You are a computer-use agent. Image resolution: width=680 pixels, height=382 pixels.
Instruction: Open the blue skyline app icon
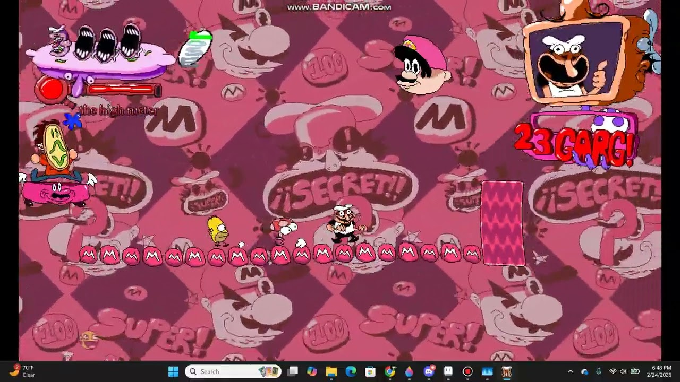click(x=487, y=371)
